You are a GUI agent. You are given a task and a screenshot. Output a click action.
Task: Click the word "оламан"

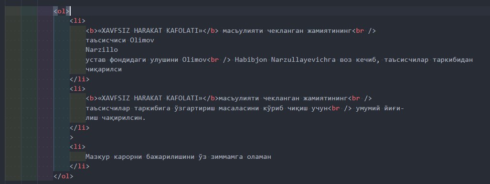pyautogui.click(x=259, y=157)
